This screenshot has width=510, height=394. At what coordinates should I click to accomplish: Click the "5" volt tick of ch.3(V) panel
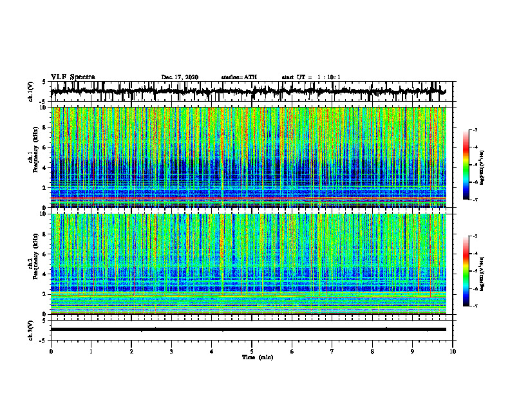44,321
